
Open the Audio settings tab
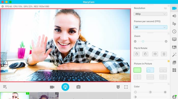(174, 16)
